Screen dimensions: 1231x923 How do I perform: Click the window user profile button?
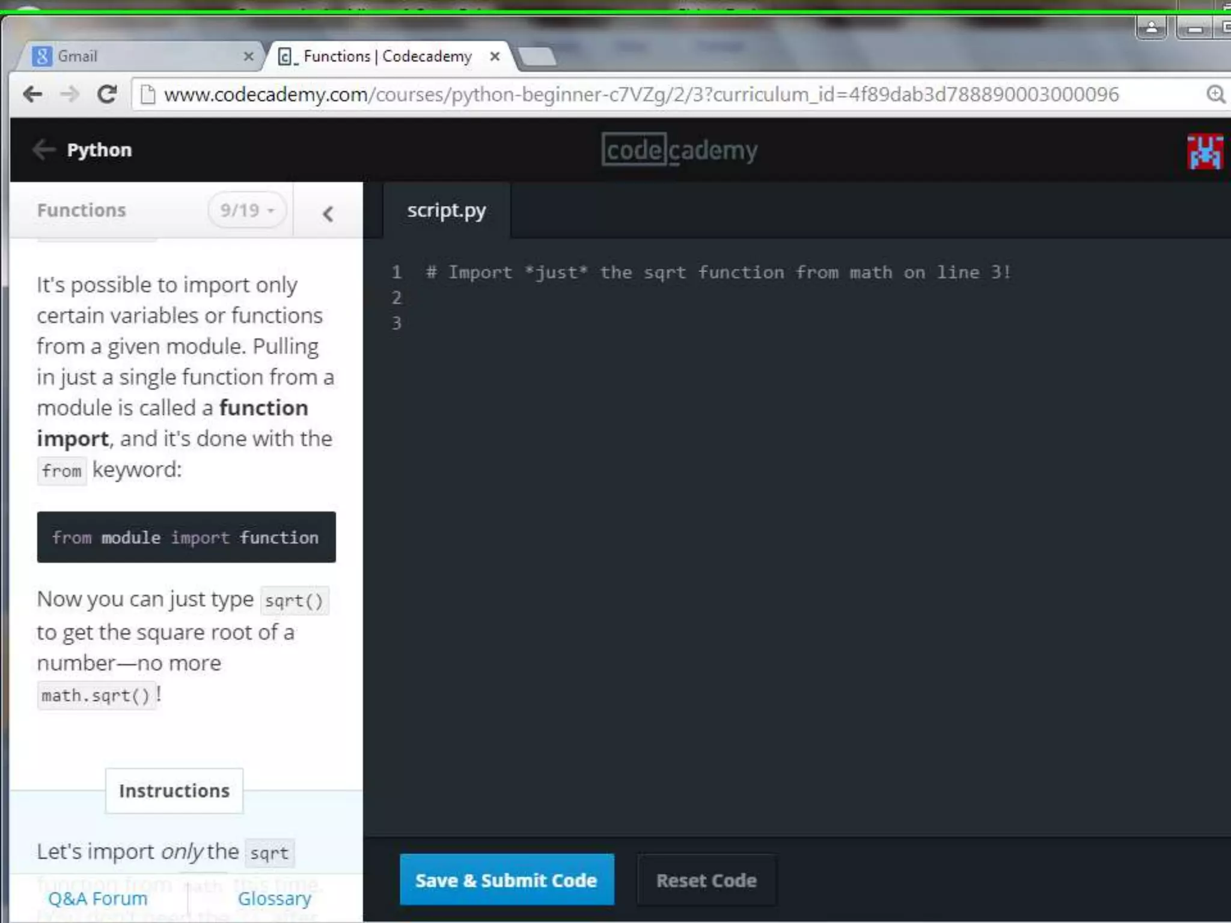click(1152, 28)
